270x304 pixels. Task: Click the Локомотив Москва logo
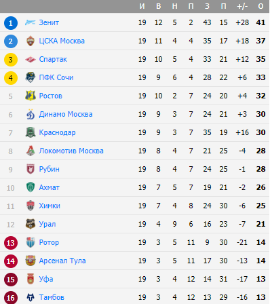coord(31,151)
